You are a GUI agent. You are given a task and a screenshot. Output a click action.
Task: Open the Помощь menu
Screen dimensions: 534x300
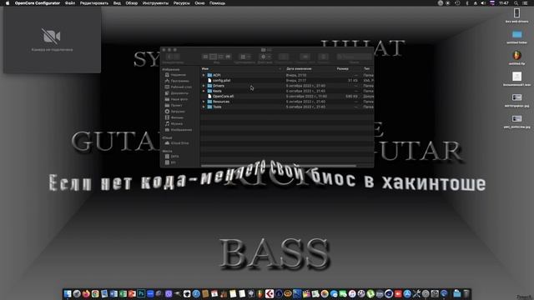(x=217, y=3)
